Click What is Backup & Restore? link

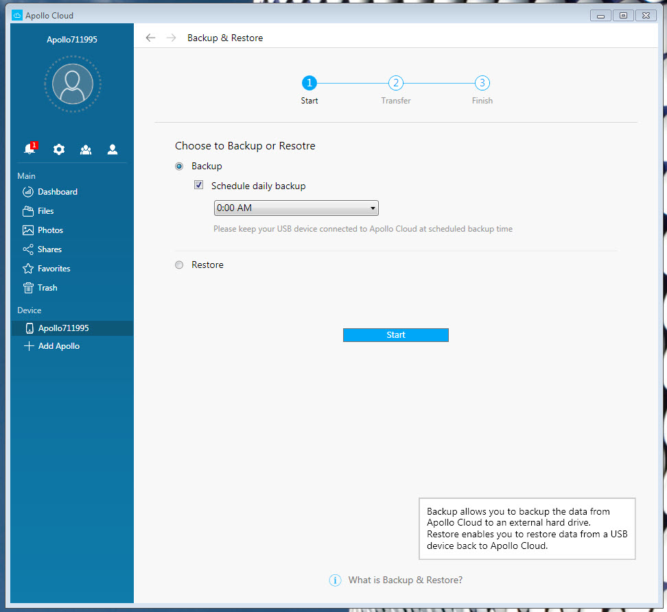405,580
